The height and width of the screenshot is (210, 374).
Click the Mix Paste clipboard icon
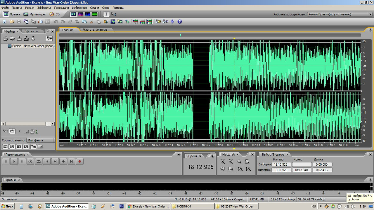pyautogui.click(x=105, y=22)
